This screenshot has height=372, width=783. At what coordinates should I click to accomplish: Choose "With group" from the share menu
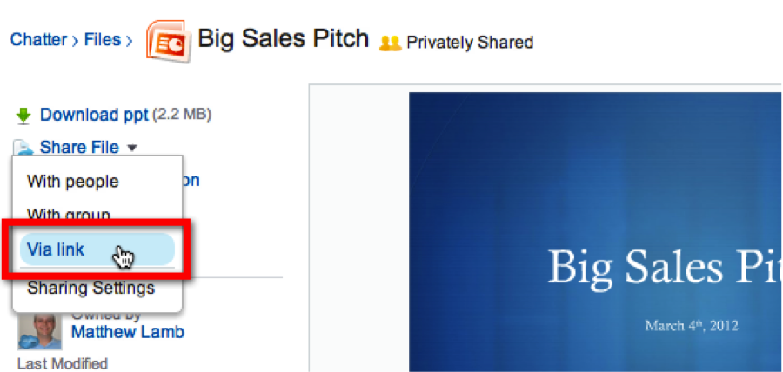pos(69,215)
